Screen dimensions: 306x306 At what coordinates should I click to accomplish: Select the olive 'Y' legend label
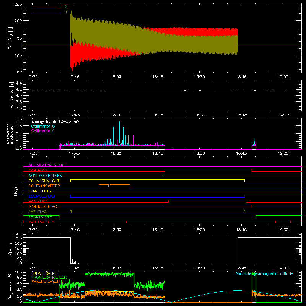pyautogui.click(x=66, y=12)
